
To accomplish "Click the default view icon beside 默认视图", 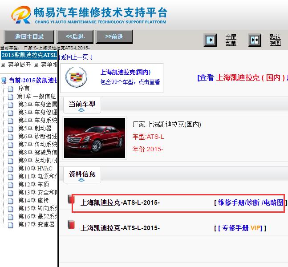I will coord(255,40).
